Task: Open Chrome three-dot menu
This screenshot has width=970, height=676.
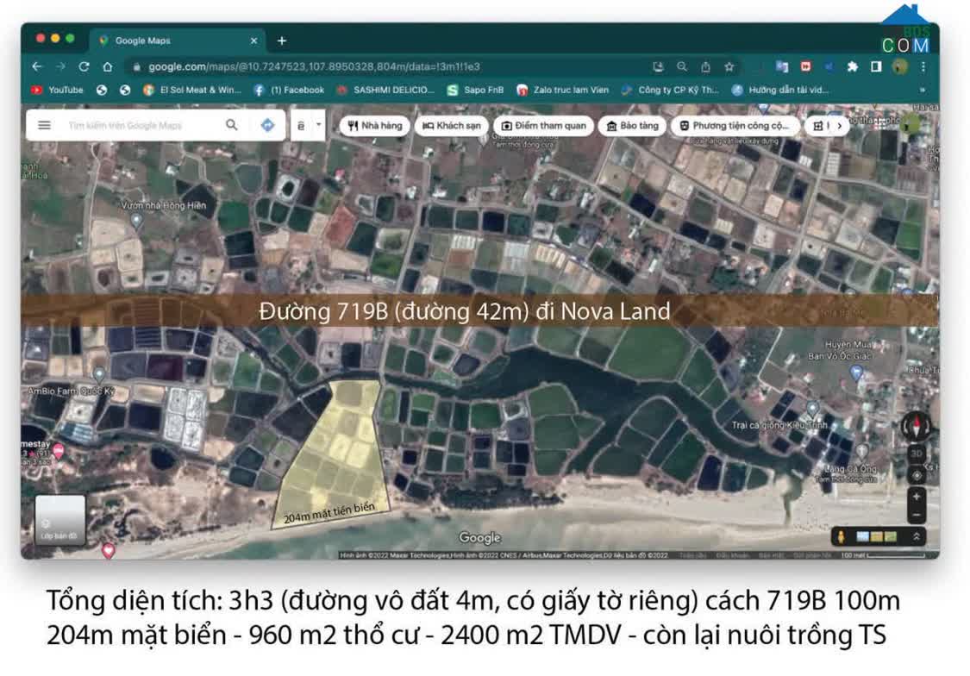Action: point(923,66)
